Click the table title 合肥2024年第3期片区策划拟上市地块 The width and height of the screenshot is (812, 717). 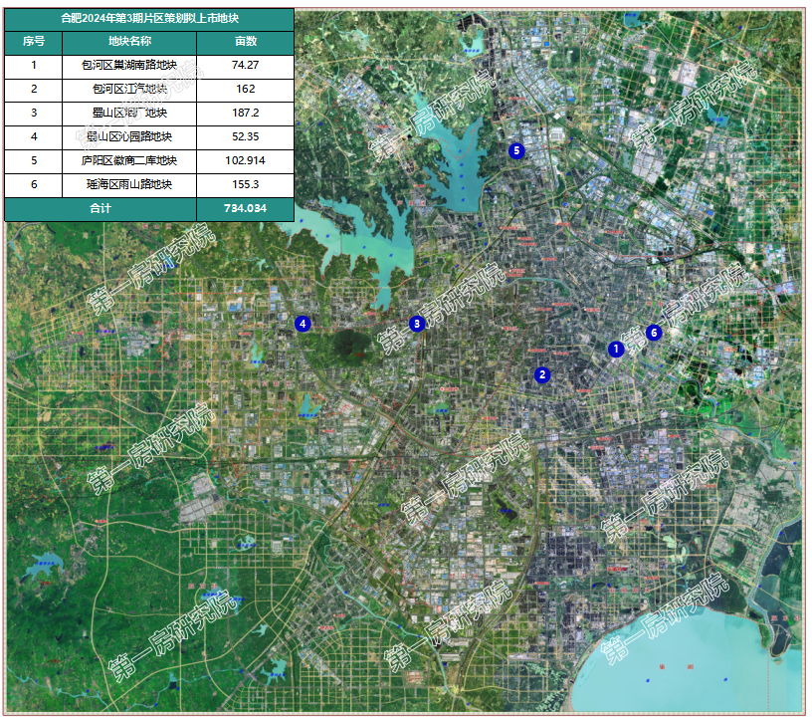[x=149, y=19]
